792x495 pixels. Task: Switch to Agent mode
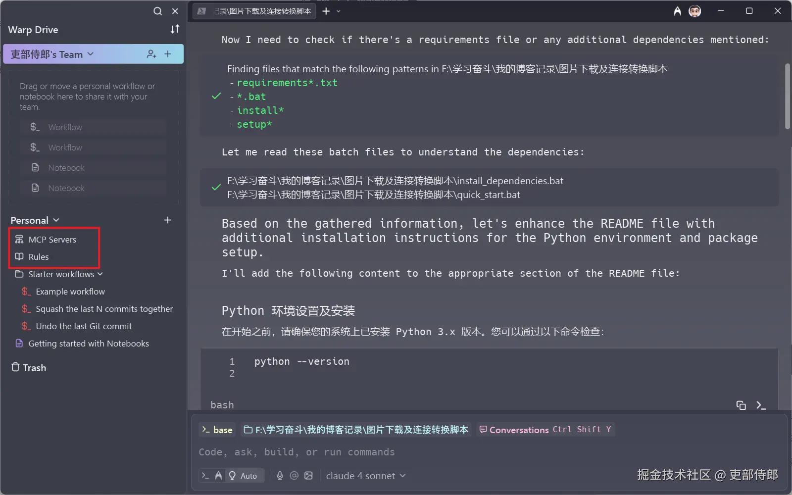coord(218,476)
